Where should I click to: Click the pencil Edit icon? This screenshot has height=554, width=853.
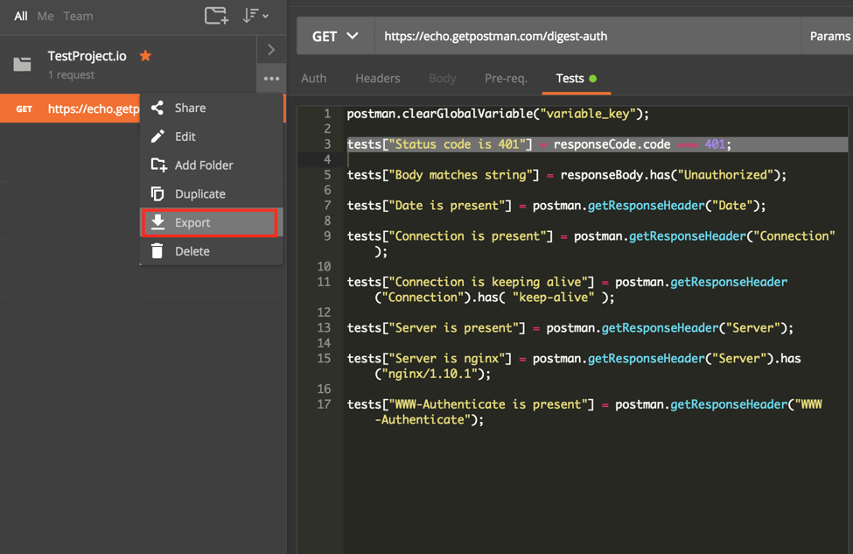[x=157, y=137]
